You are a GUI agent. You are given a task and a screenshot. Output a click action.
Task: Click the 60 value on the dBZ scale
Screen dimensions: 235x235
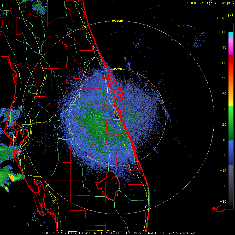point(224,63)
